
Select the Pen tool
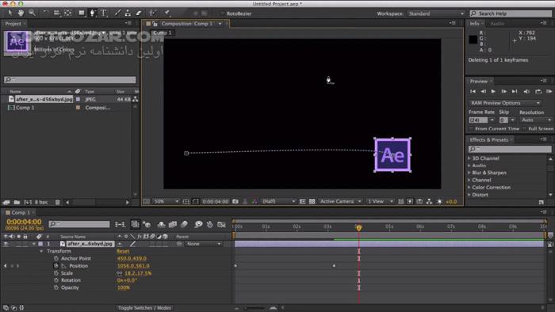(93, 13)
